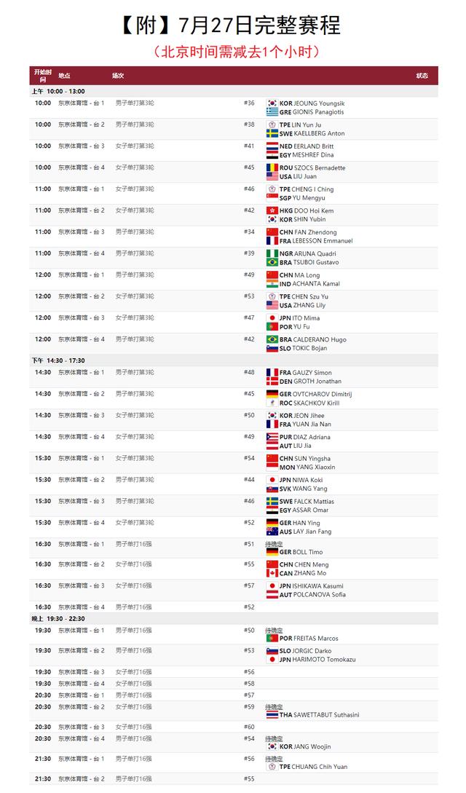Viewport: 466px width, 793px height.
Task: Click the match number #54 for SUN Yingsha
Action: point(249,458)
